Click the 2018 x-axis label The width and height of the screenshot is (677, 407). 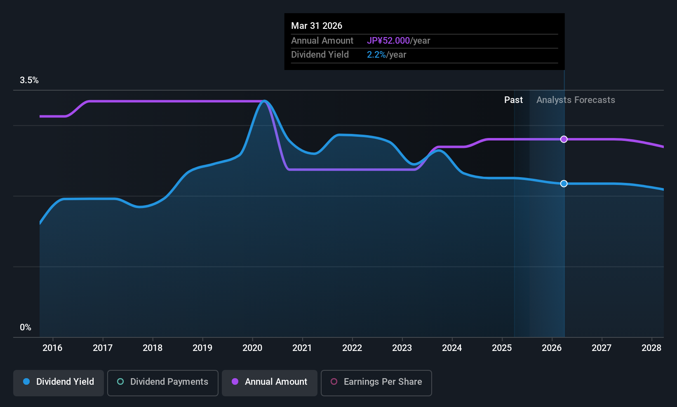click(x=153, y=348)
